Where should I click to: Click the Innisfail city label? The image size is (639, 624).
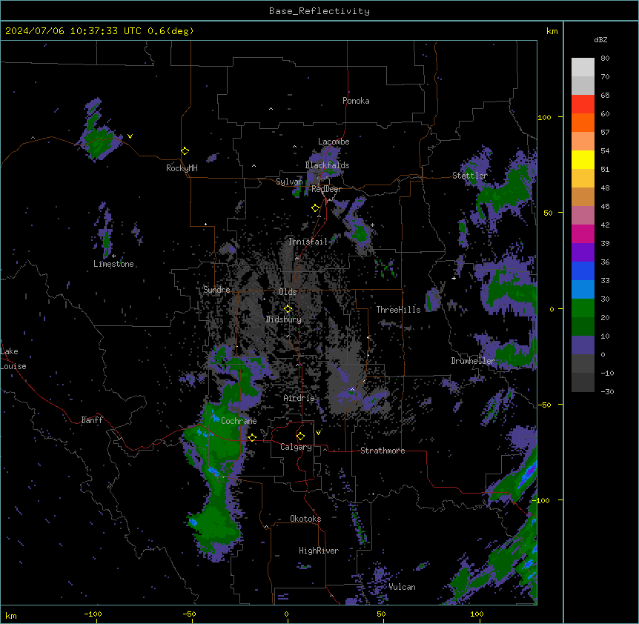[308, 242]
